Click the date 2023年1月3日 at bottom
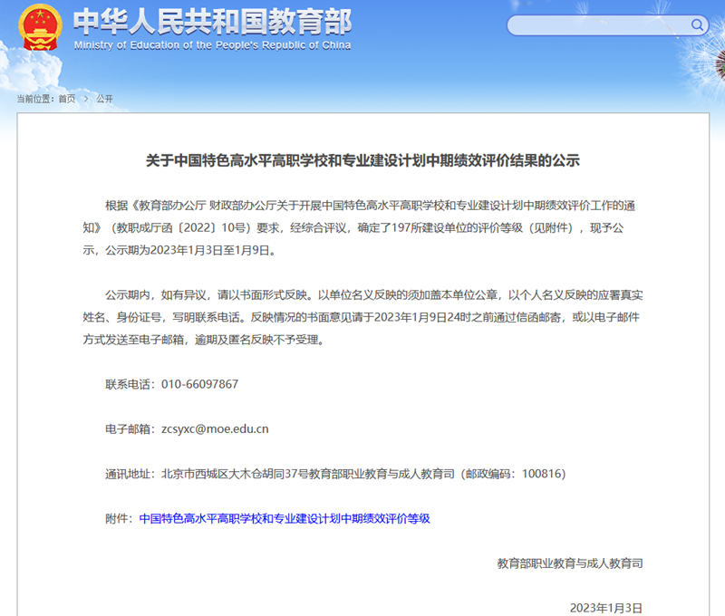Viewport: 725px width, 616px height. click(x=605, y=607)
